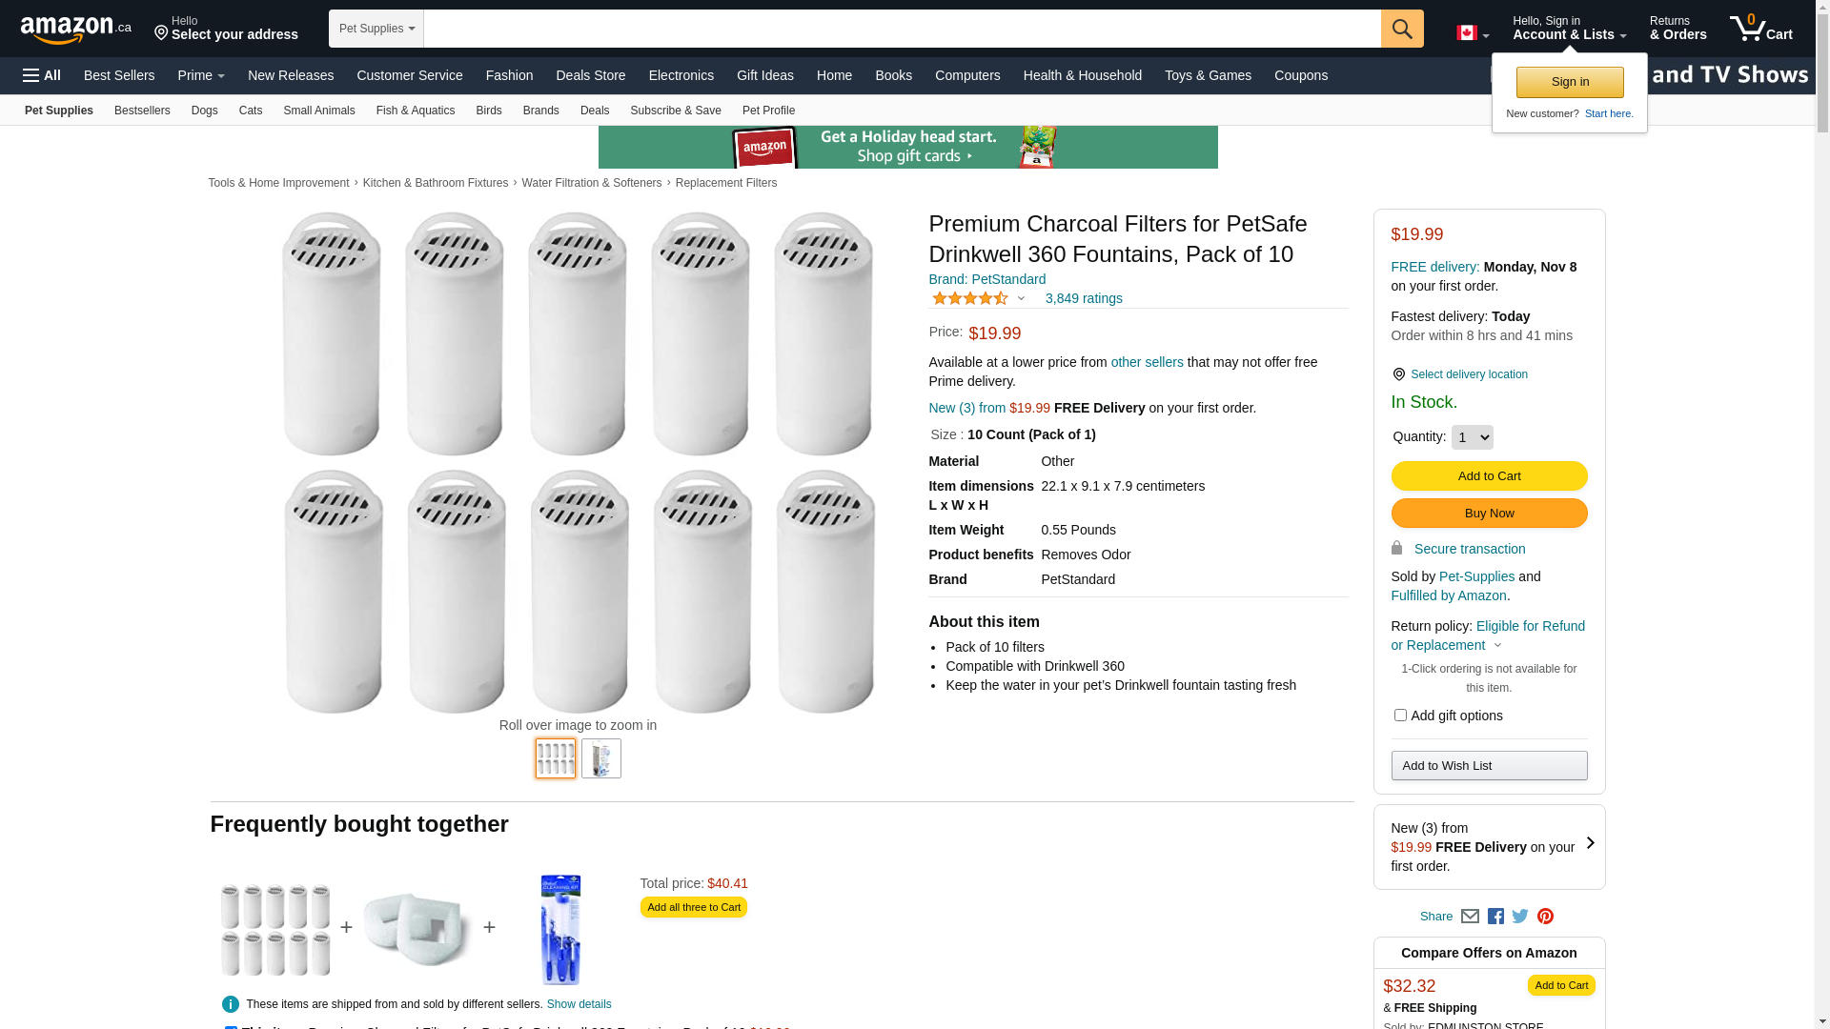Share product on Pinterest
The height and width of the screenshot is (1029, 1830).
[x=1545, y=917]
